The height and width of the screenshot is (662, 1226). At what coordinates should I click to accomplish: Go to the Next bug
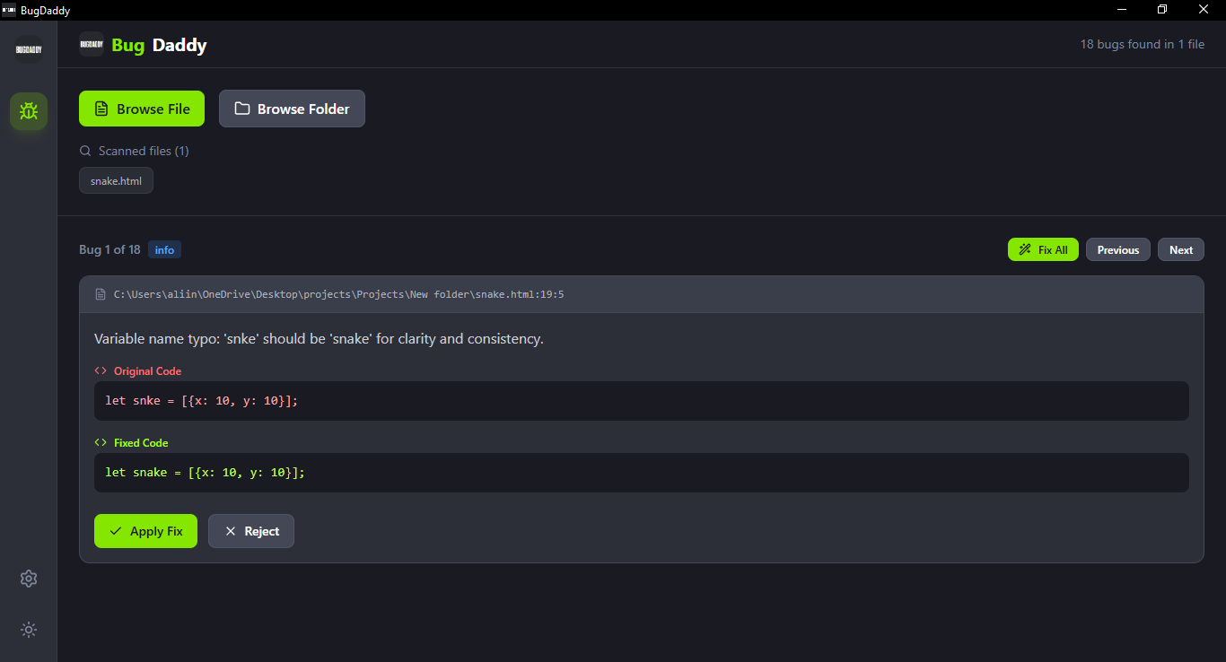pos(1181,249)
